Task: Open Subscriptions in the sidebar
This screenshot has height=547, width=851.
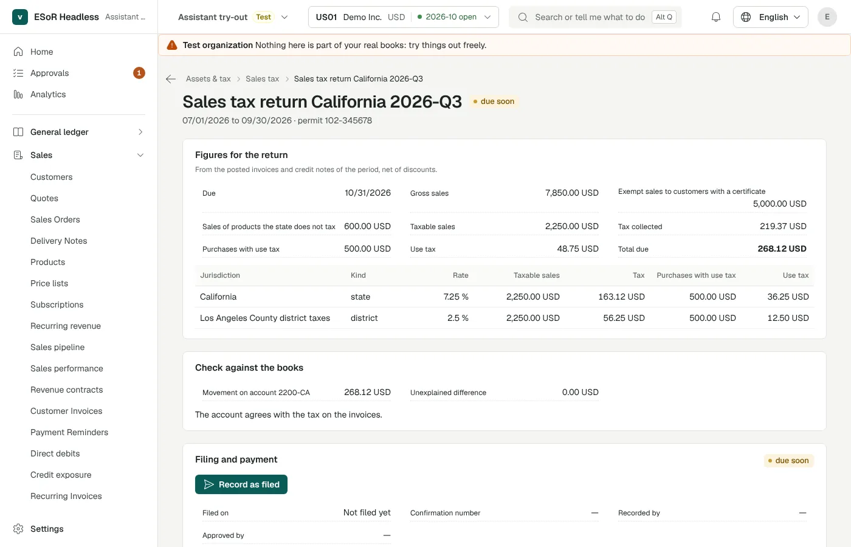Action: pyautogui.click(x=57, y=304)
